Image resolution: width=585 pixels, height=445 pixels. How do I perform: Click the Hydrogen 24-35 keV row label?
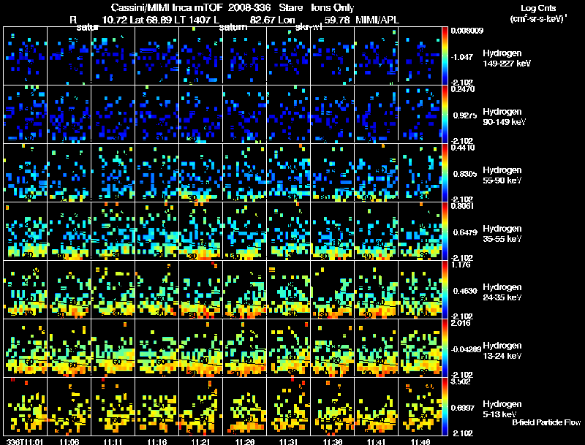502,292
